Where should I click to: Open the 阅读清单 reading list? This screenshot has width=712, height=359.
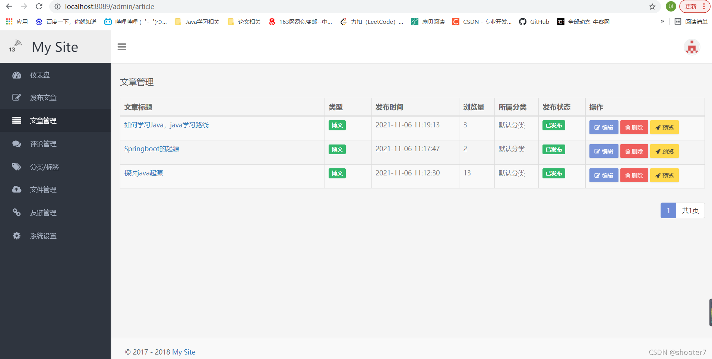pos(691,22)
